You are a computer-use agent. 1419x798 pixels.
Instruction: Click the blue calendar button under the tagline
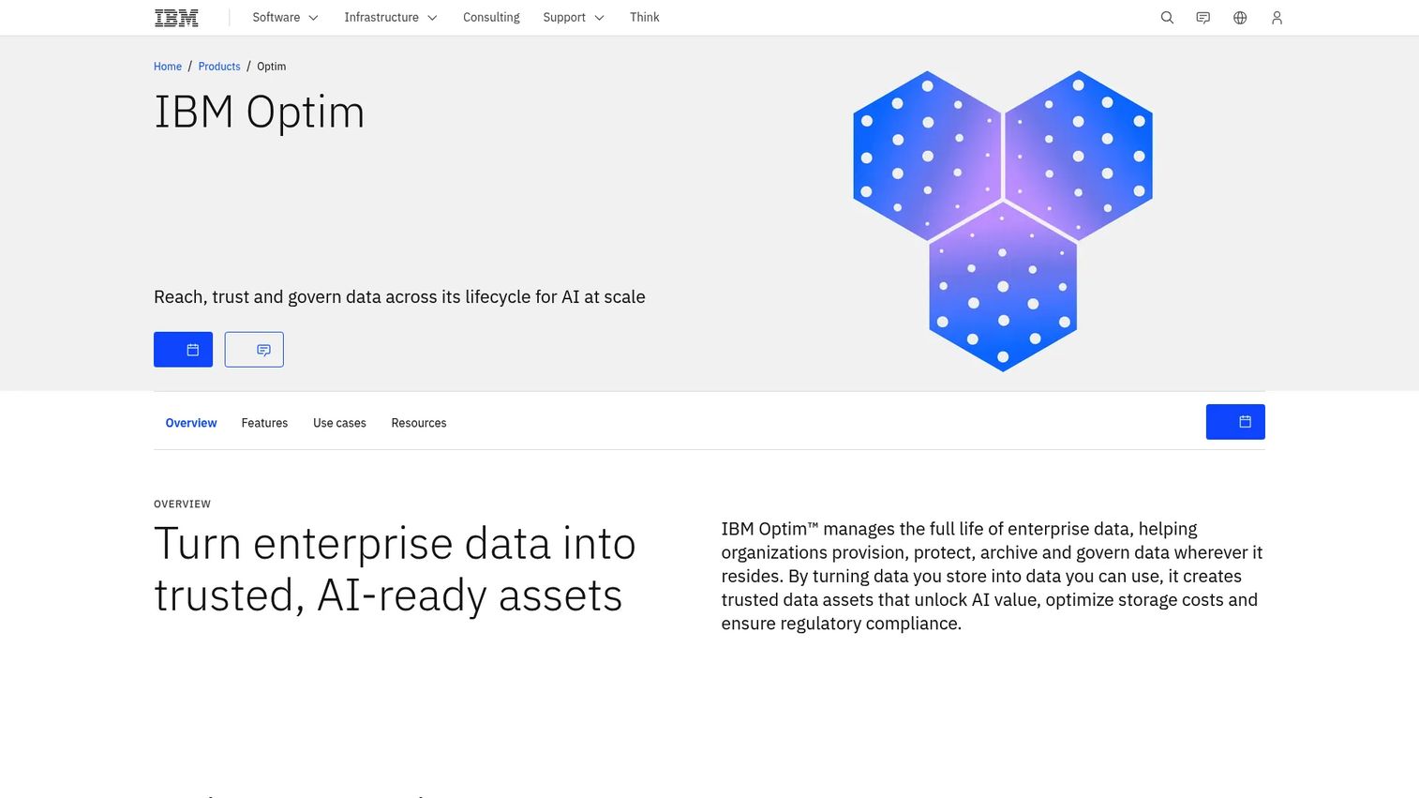[x=183, y=350]
